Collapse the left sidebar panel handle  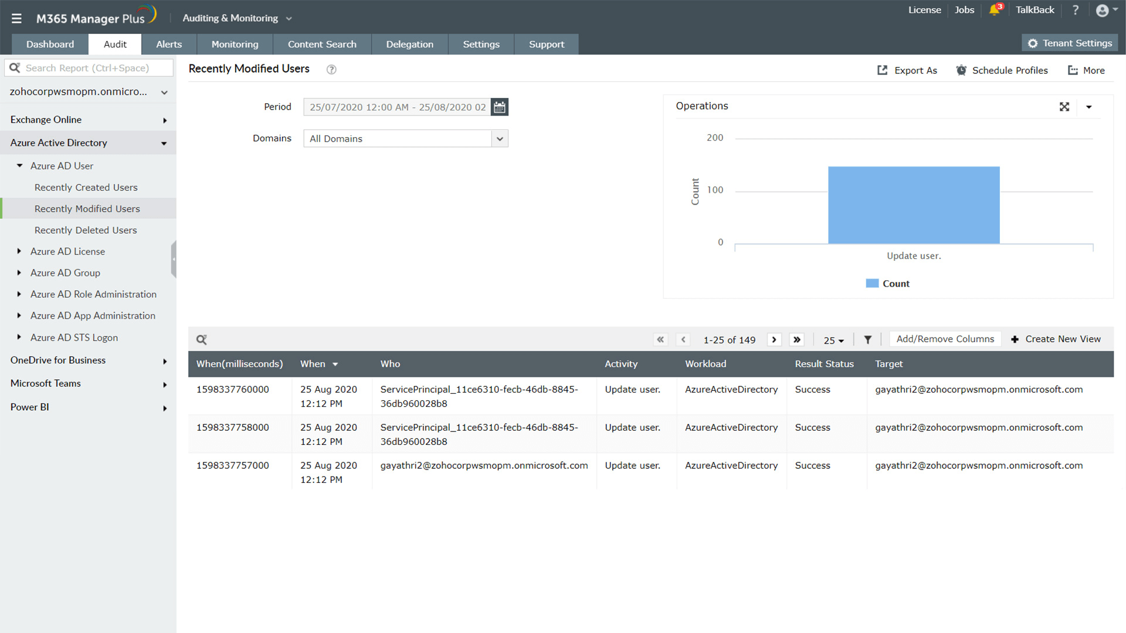pos(174,259)
